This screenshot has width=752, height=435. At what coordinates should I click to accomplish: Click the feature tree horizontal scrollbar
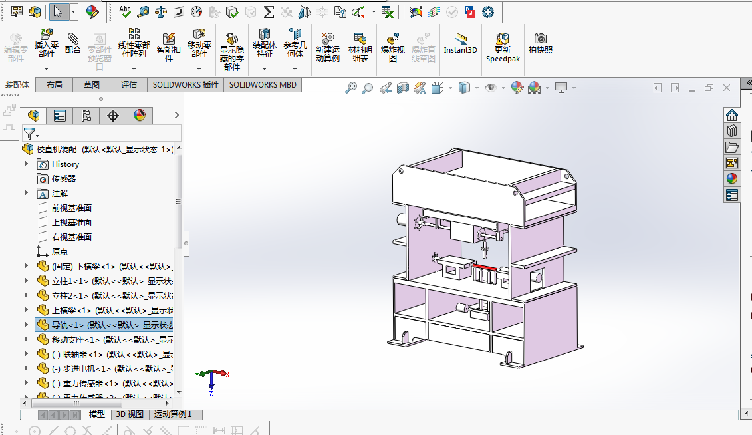click(76, 403)
